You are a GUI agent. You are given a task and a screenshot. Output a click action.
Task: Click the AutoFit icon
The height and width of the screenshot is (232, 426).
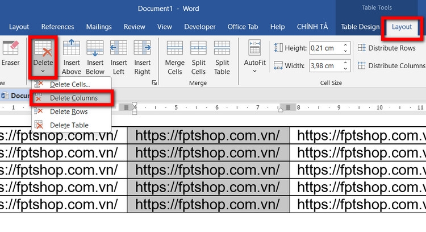[254, 48]
